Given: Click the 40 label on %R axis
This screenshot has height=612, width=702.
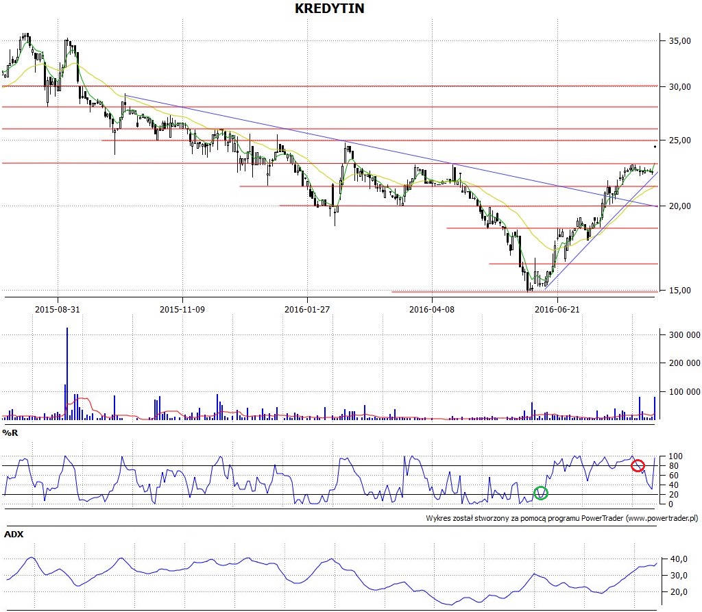Looking at the screenshot, I should click(673, 485).
